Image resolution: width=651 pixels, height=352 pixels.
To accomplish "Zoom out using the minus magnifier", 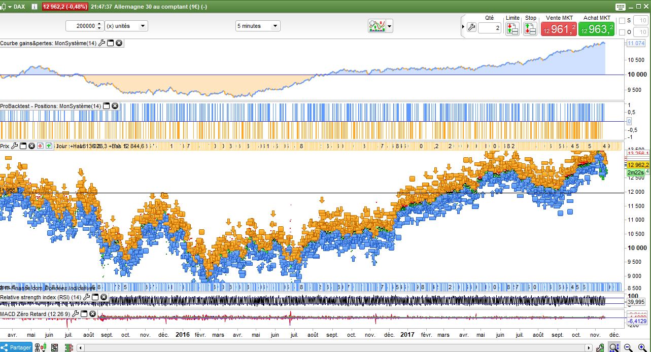I will tap(628, 347).
